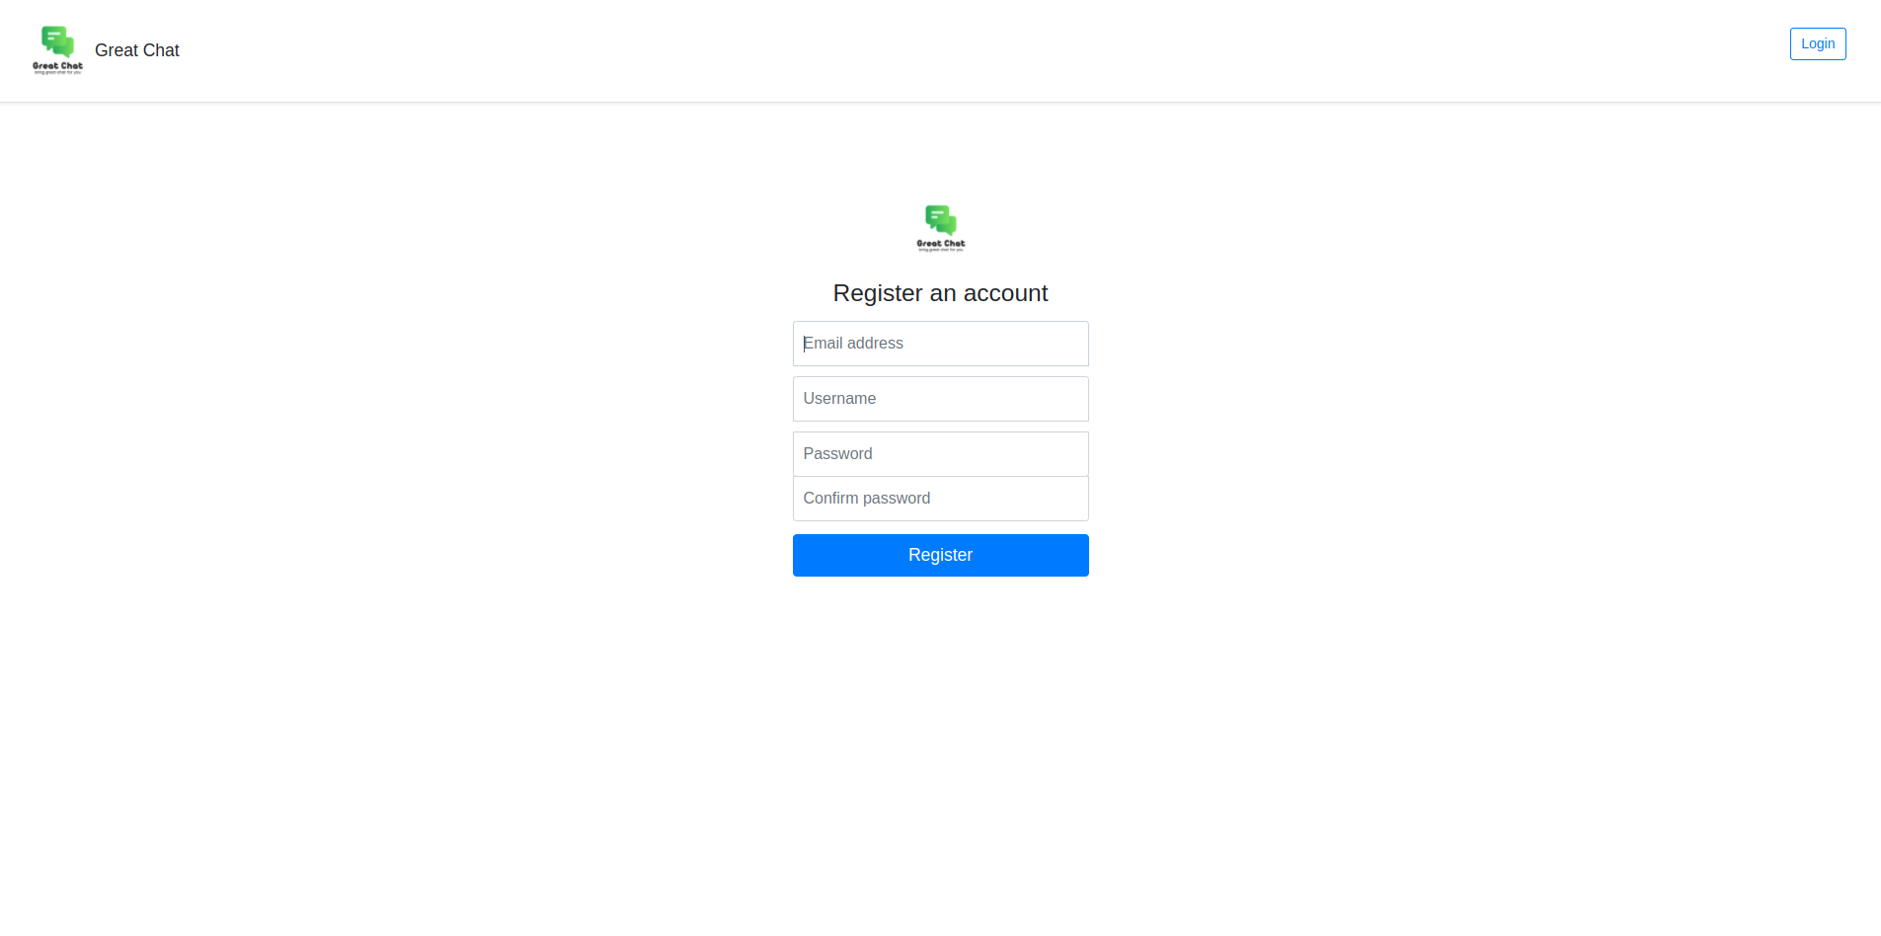Select the speech bubble image above the heading
The width and height of the screenshot is (1881, 936).
[x=941, y=220]
